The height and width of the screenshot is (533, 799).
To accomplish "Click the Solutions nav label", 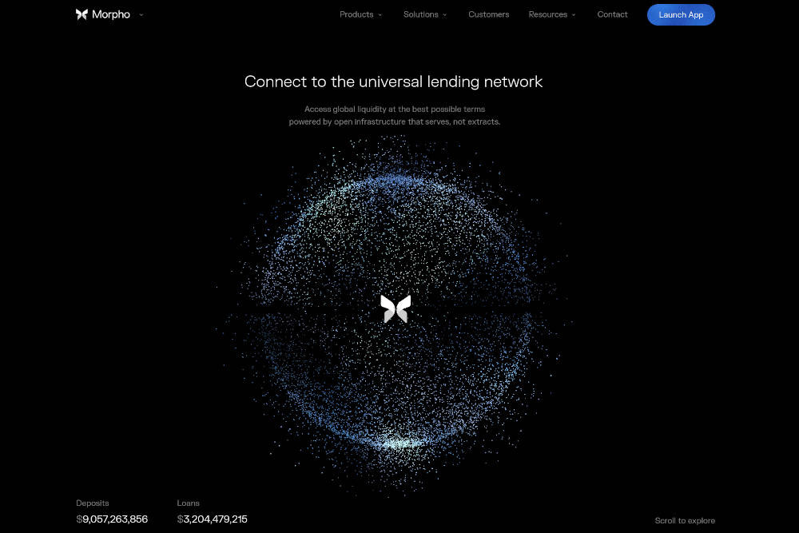I will coord(421,14).
